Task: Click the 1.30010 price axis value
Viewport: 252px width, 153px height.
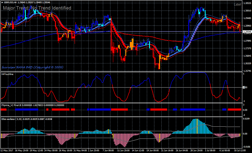Action: 247,10
